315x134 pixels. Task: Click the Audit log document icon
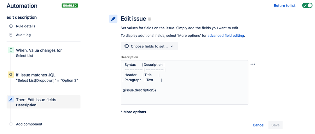(x=11, y=35)
